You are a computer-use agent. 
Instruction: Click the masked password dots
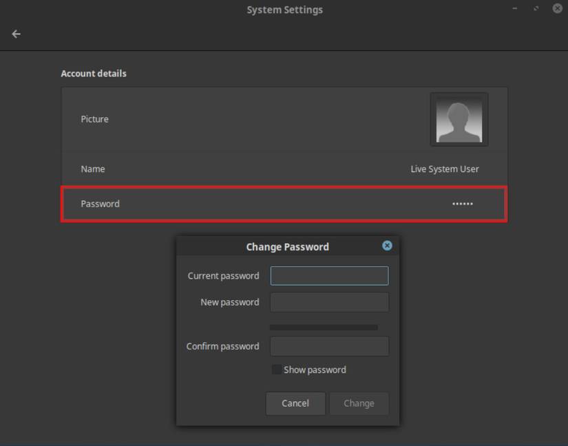[462, 204]
